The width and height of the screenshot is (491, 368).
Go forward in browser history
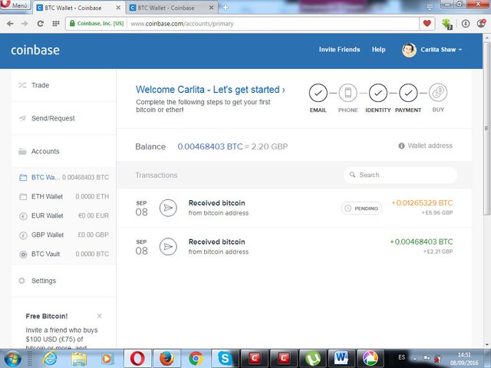(x=25, y=24)
